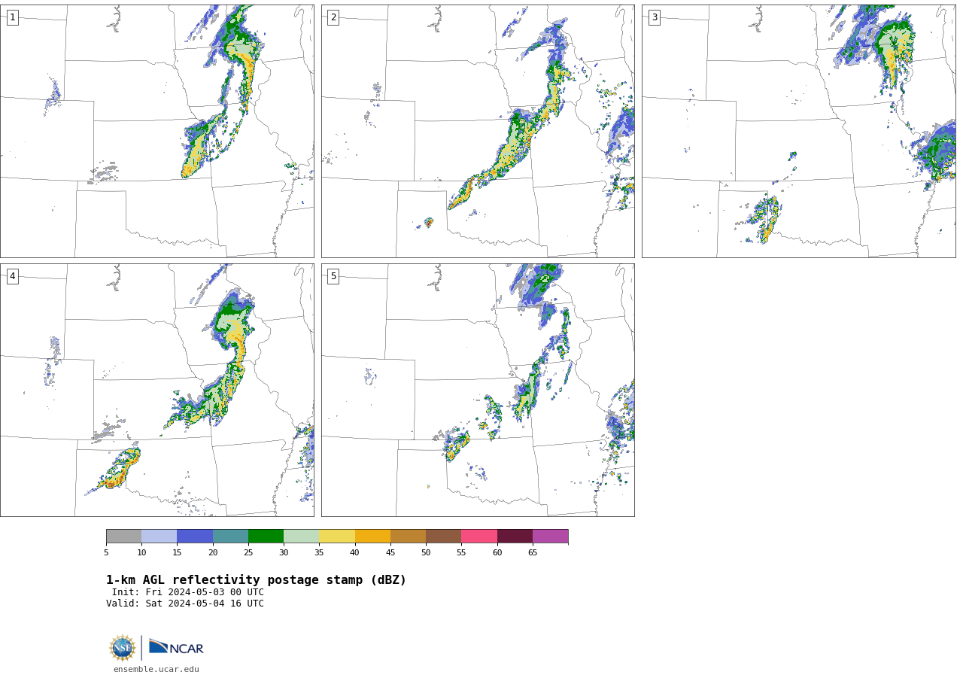
Task: Click the panel number label '1'
Action: (13, 17)
